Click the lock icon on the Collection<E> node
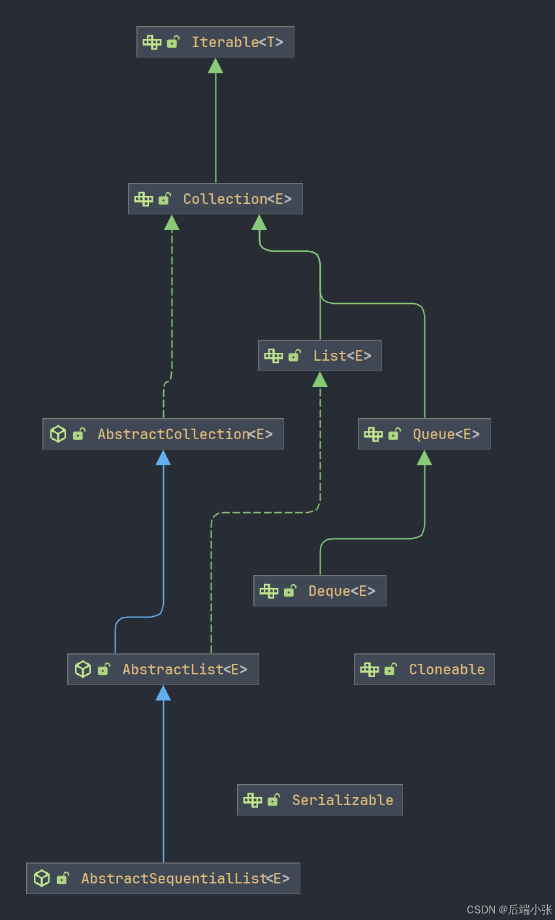Image resolution: width=555 pixels, height=920 pixels. (x=165, y=199)
